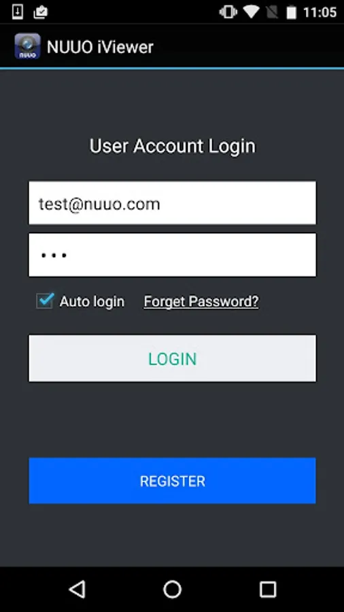Open the Forget Password? link
This screenshot has height=612, width=344.
pyautogui.click(x=201, y=301)
